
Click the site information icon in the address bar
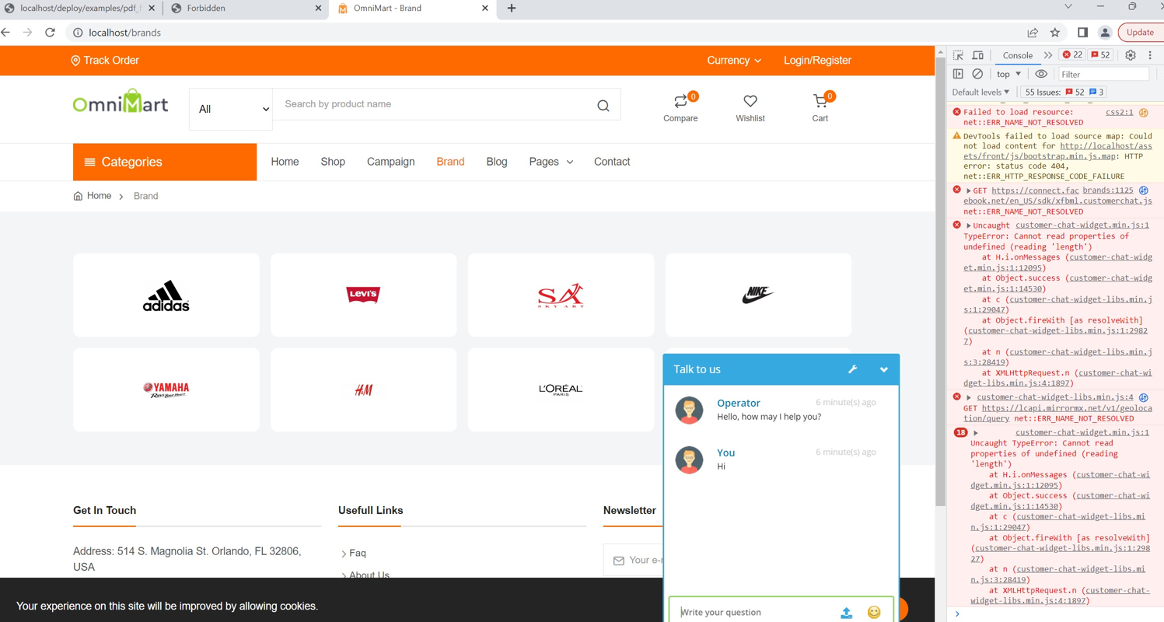(78, 33)
